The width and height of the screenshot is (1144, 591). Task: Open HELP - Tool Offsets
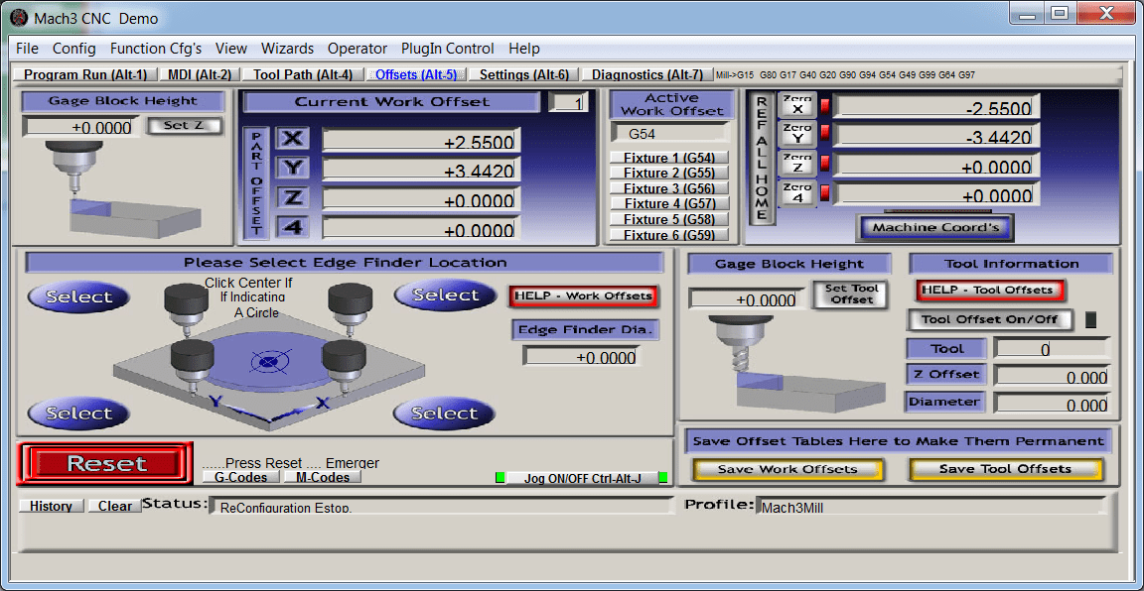pos(991,290)
